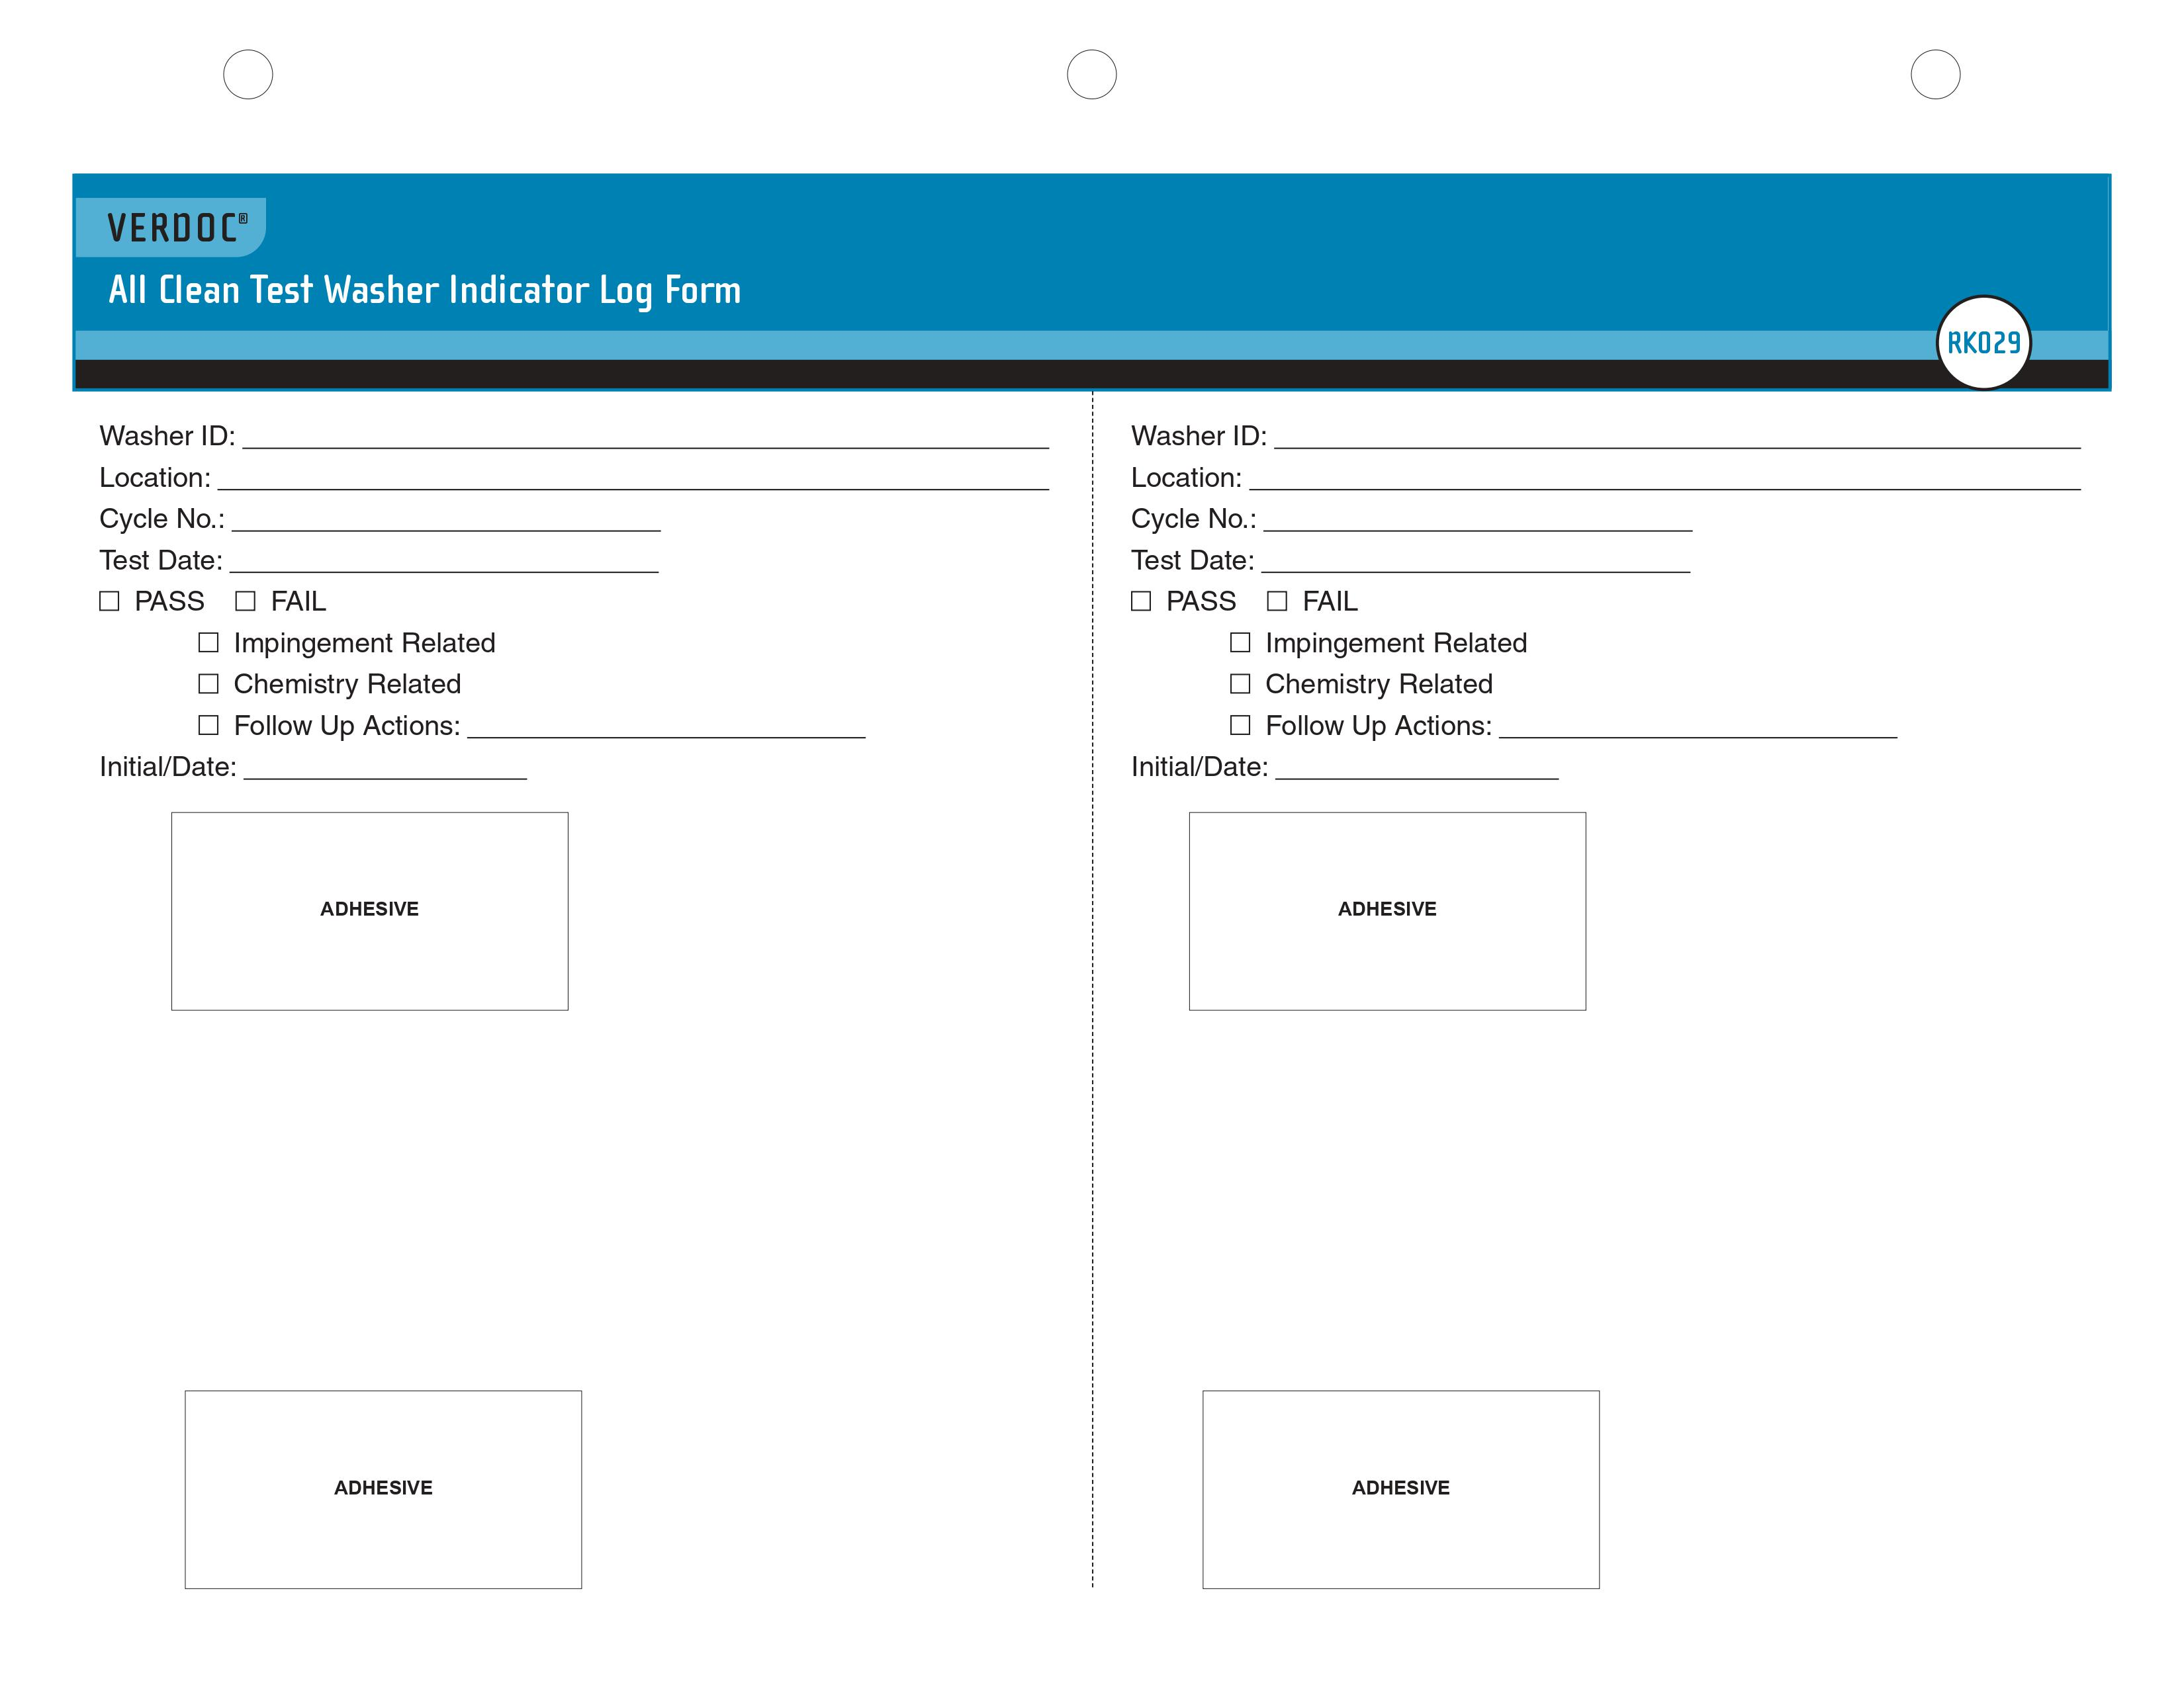Click the right form Initial/Date field

[x=1417, y=765]
